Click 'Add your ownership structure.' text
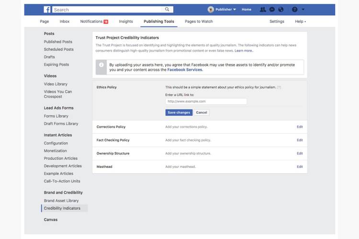The width and height of the screenshot is (359, 239). coord(188,153)
